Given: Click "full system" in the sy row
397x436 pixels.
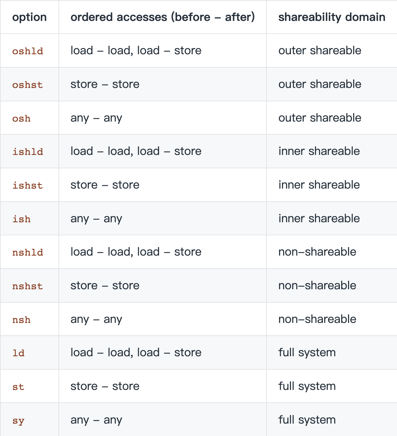Looking at the screenshot, I should pos(307,420).
